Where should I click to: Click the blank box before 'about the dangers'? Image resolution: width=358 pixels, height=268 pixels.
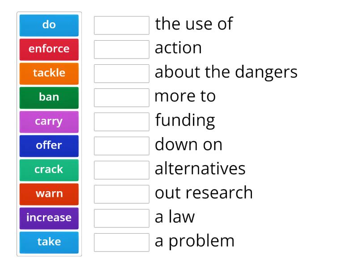coord(121,74)
